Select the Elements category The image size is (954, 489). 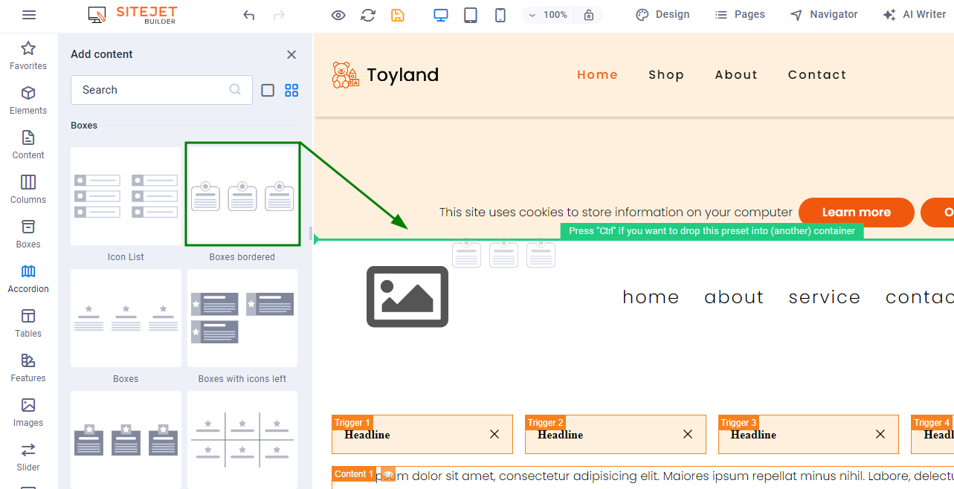pos(28,100)
